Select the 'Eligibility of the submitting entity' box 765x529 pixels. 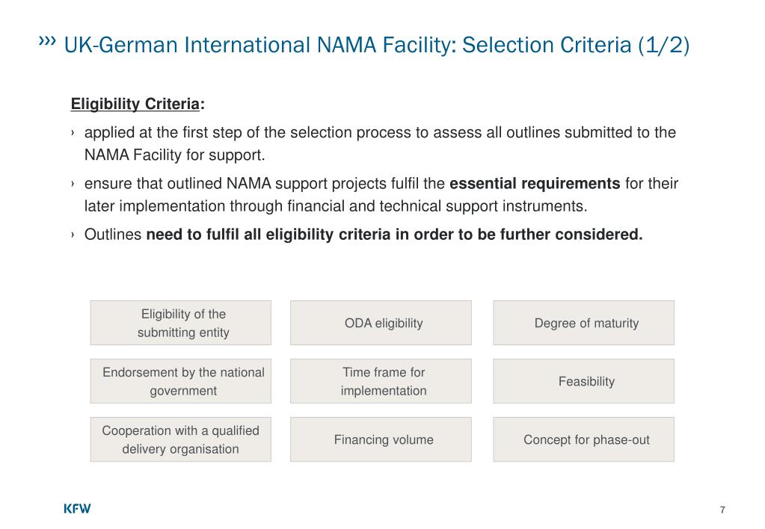(x=180, y=323)
